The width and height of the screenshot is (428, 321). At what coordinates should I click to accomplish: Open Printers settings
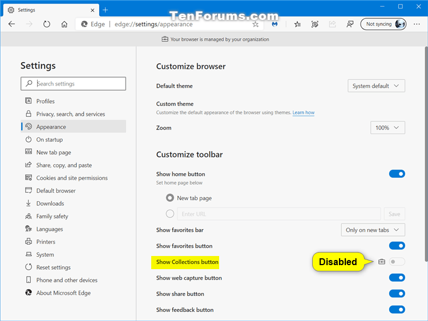pyautogui.click(x=73, y=242)
